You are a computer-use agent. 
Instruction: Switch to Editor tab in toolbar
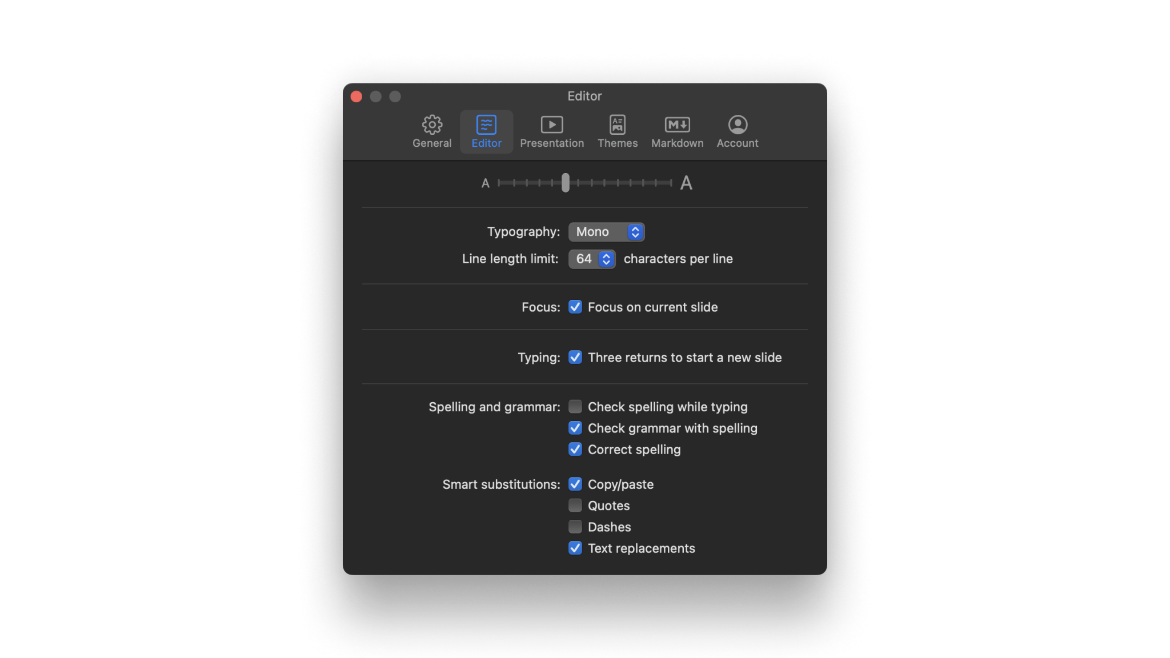[486, 131]
